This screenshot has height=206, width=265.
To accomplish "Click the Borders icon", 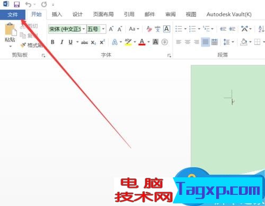I will click(x=257, y=42).
